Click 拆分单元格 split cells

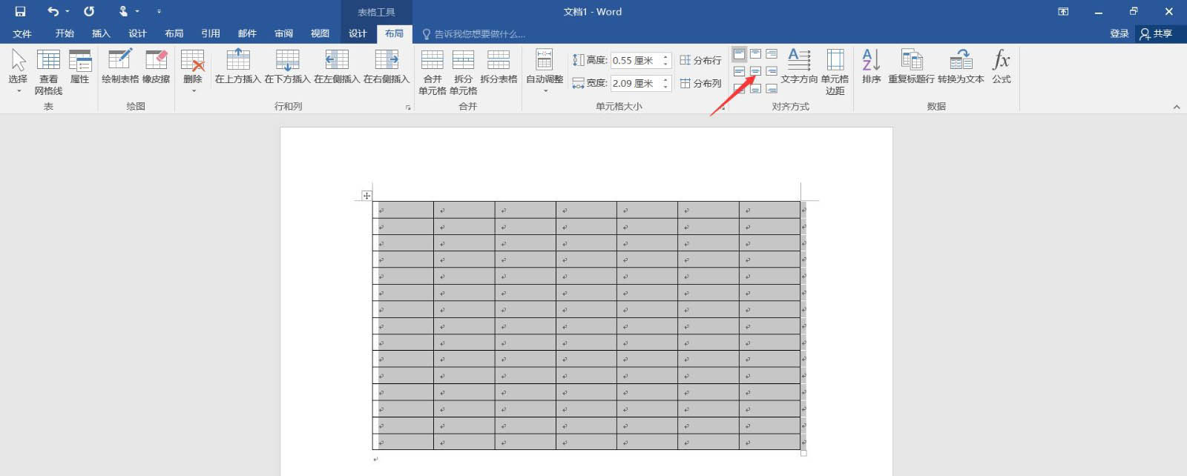click(x=463, y=72)
